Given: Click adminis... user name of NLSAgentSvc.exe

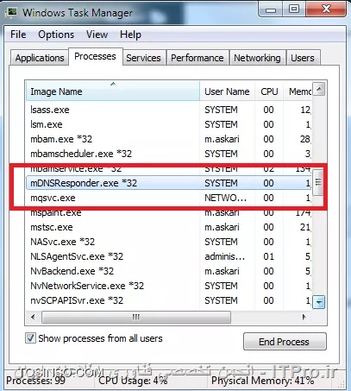Looking at the screenshot, I should click(225, 256).
